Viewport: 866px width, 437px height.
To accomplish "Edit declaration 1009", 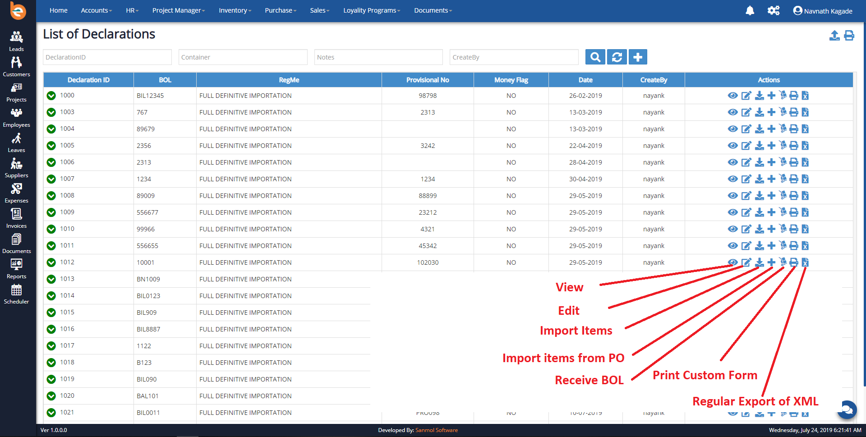I will 746,212.
